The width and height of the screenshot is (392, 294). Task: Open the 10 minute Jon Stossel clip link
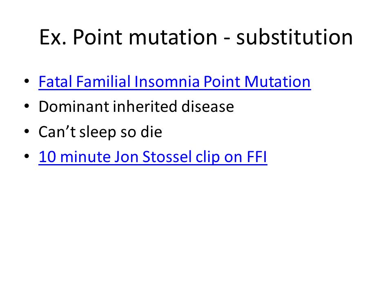coord(153,157)
